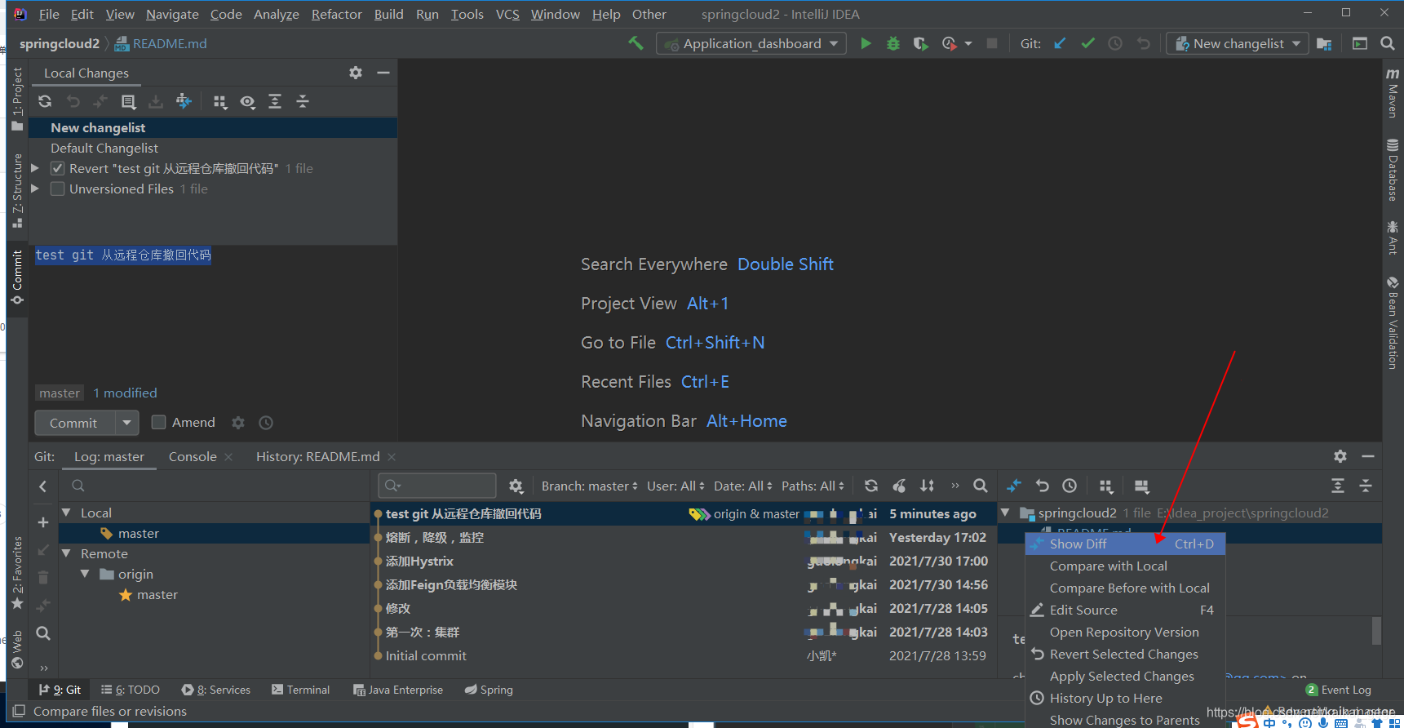Check the Unversioned Files checkbox
This screenshot has width=1404, height=728.
[x=57, y=189]
